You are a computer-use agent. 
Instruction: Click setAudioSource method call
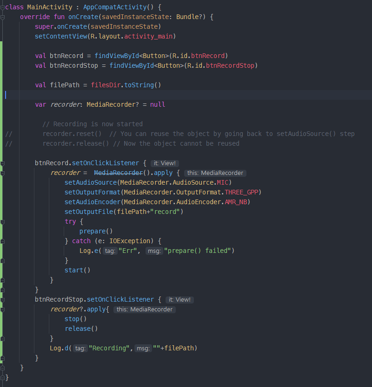(91, 183)
